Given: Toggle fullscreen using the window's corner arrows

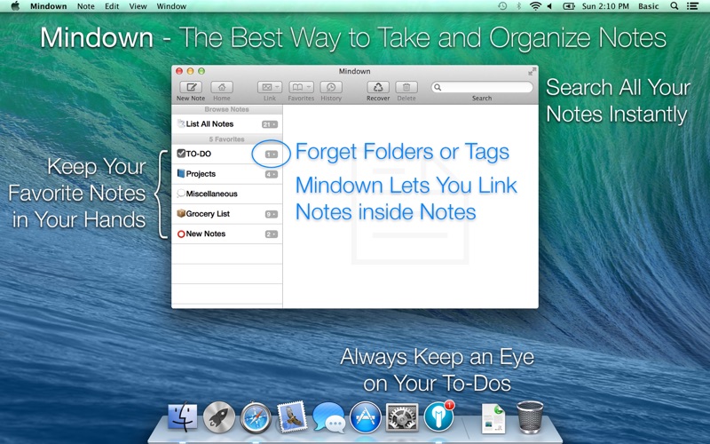Looking at the screenshot, I should 532,71.
